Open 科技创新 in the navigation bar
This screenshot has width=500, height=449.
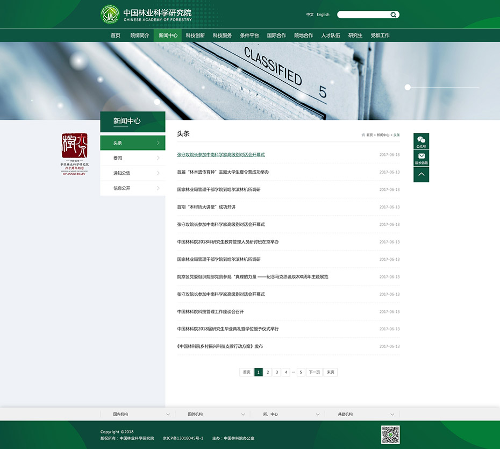click(195, 35)
